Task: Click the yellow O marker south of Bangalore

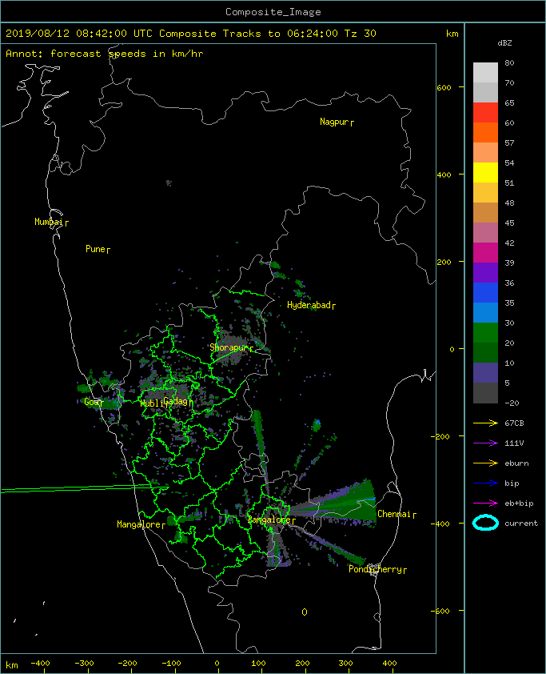Action: point(305,612)
